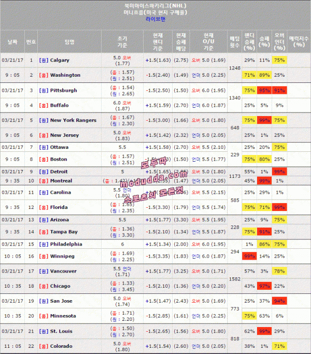Select the Pittsburgh team row label

63,90
